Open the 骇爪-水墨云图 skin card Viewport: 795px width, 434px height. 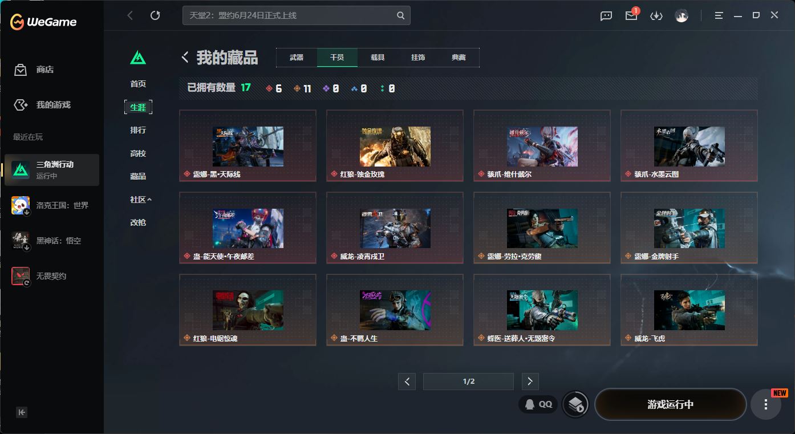click(x=689, y=145)
